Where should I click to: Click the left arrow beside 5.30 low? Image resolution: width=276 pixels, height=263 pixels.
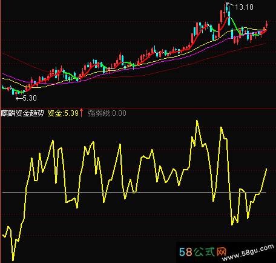pyautogui.click(x=19, y=99)
